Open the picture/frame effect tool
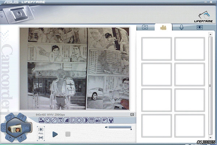 click(42, 120)
